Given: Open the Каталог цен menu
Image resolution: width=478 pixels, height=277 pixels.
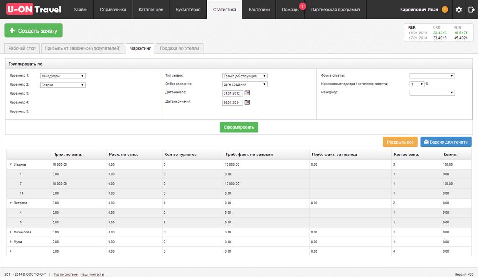Looking at the screenshot, I should pos(151,10).
